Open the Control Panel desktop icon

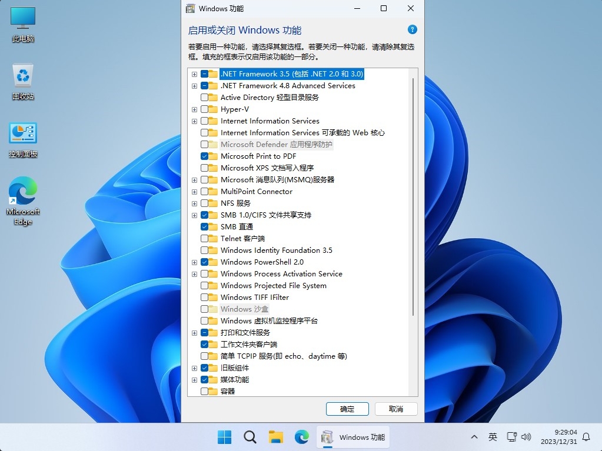23,139
